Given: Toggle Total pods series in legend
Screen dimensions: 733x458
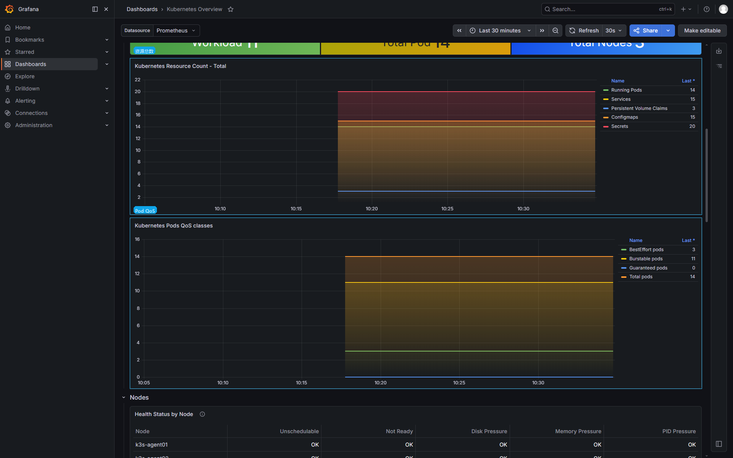Looking at the screenshot, I should (x=641, y=277).
